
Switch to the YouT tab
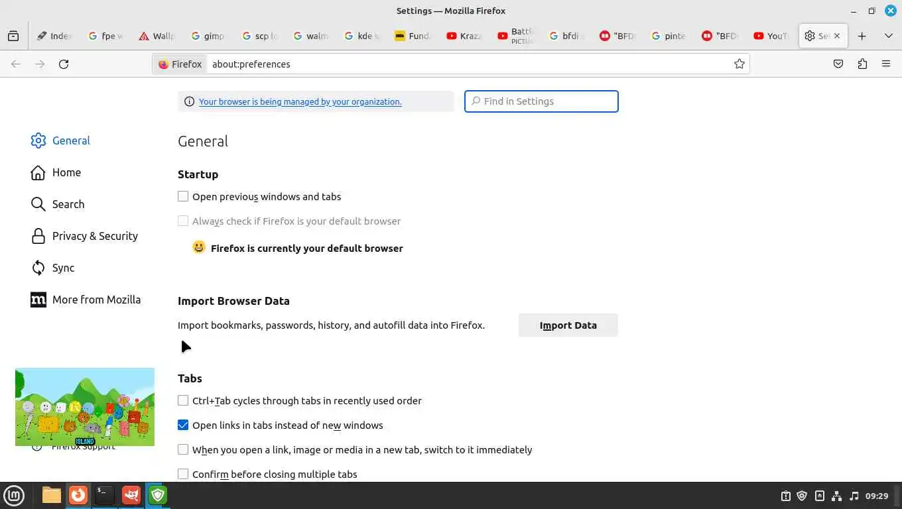point(772,36)
